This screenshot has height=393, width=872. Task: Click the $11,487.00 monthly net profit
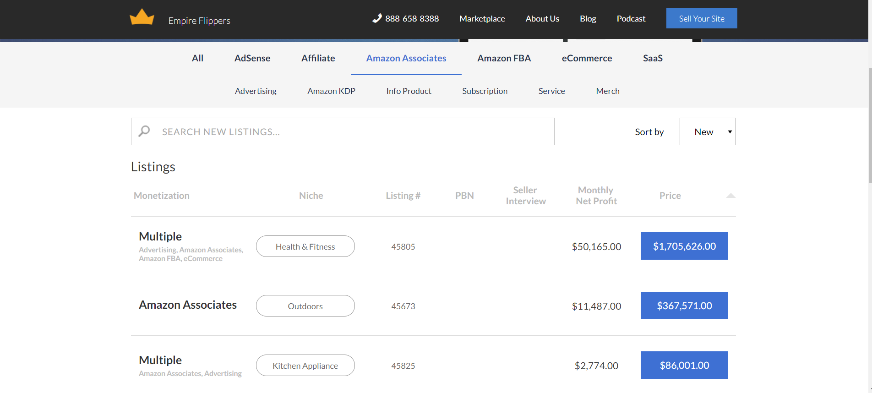tap(596, 306)
